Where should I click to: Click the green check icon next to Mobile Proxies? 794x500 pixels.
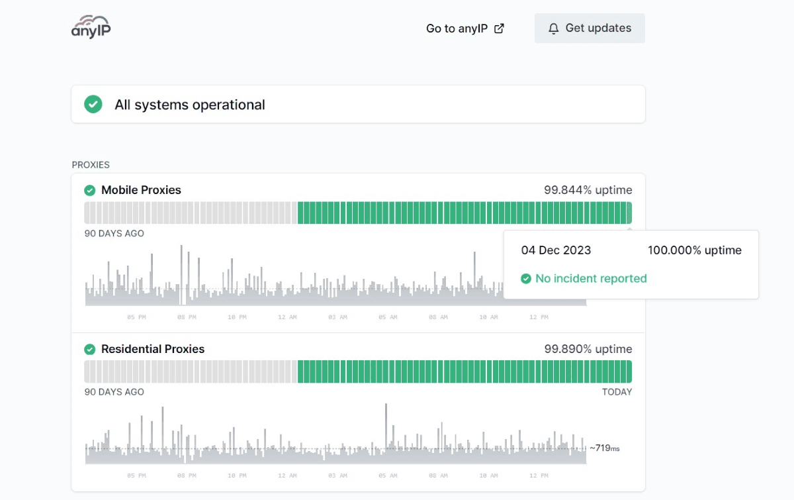click(x=90, y=190)
